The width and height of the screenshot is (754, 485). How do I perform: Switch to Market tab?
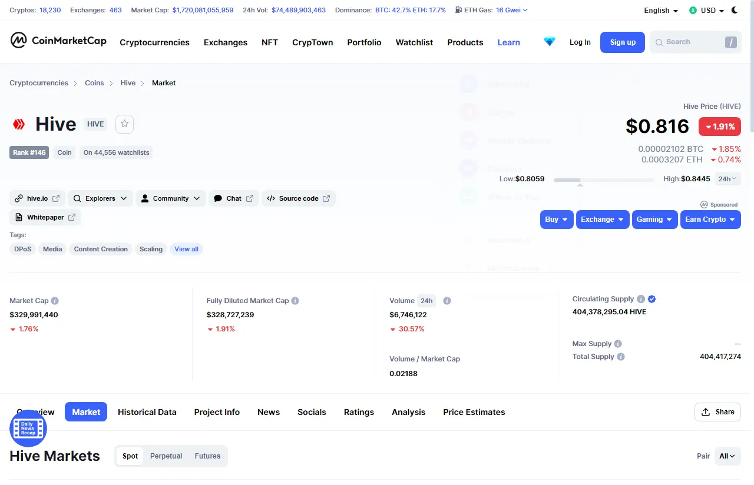pyautogui.click(x=86, y=412)
